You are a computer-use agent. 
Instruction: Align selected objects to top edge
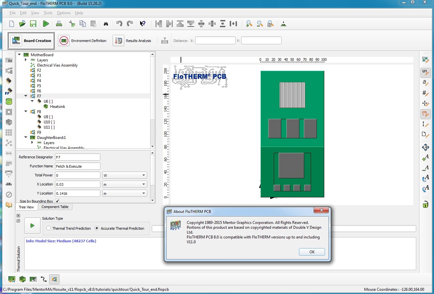pyautogui.click(x=180, y=24)
